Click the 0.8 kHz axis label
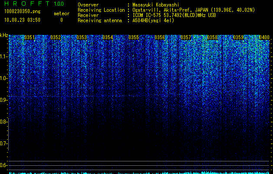The width and height of the screenshot is (273, 174). click(x=4, y=122)
